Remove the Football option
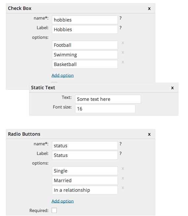Screen dimensions: 188x216 click(x=123, y=43)
